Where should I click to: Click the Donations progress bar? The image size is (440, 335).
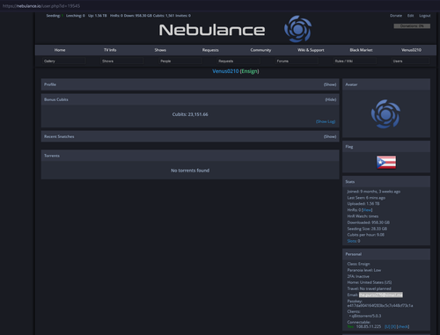point(412,26)
